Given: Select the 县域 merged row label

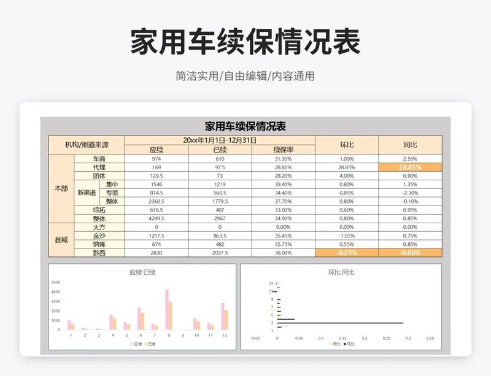Looking at the screenshot, I should (x=61, y=240).
